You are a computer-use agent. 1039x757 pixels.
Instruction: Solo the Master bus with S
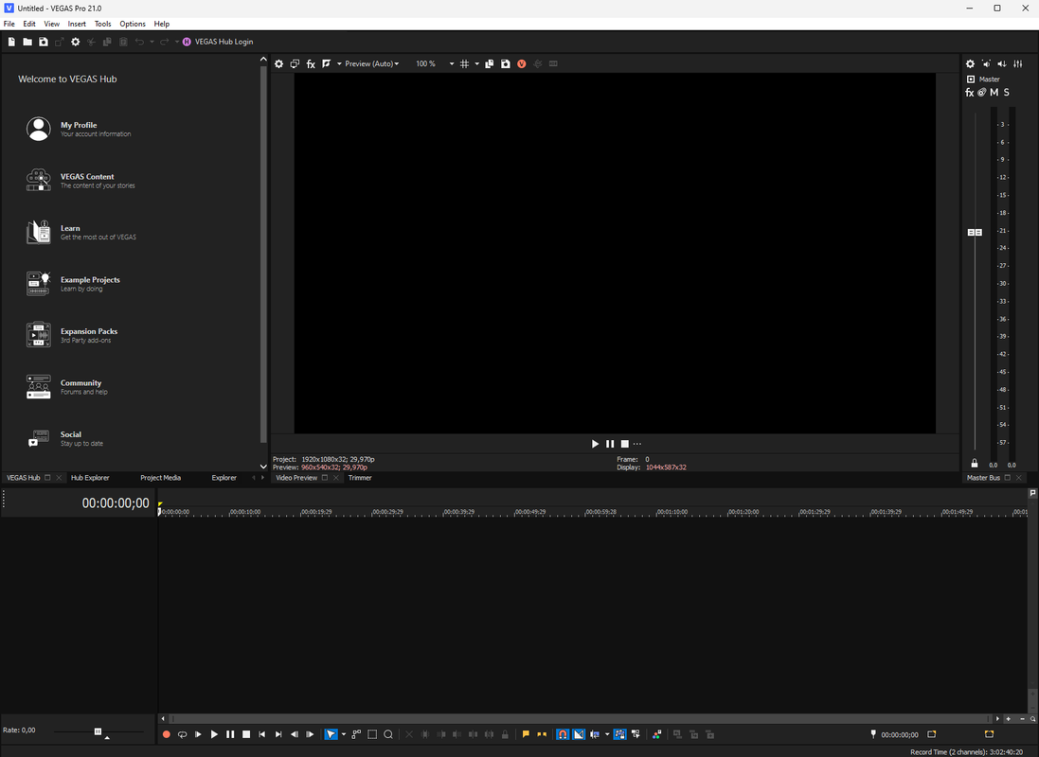tap(1007, 93)
